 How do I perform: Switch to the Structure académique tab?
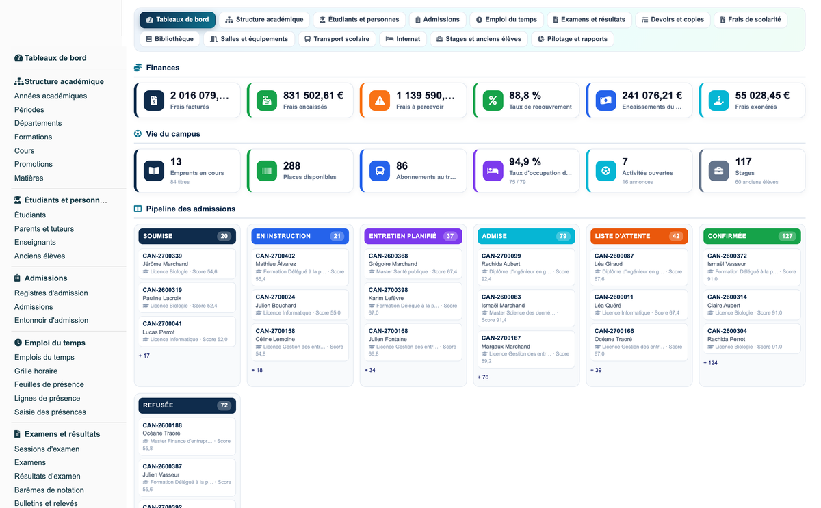[x=264, y=20]
